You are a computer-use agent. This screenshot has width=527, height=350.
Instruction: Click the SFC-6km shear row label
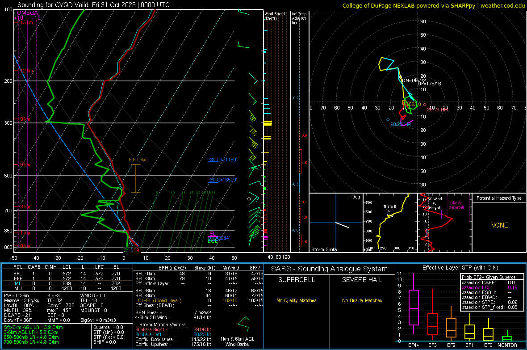(145, 291)
